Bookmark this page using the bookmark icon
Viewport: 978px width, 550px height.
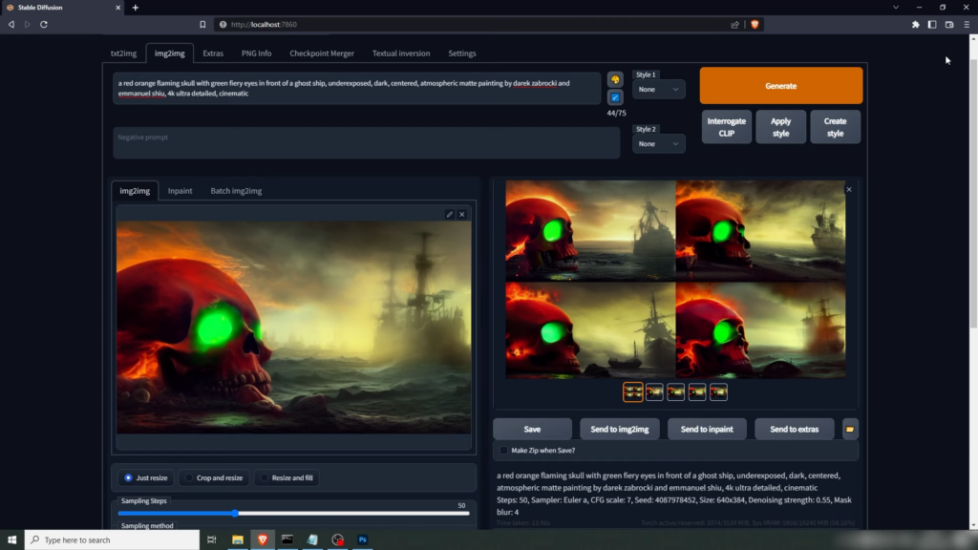[202, 25]
